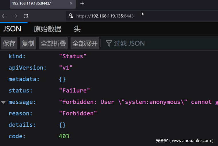Switch to the JSON viewer tab
The height and width of the screenshot is (146, 218).
(12, 29)
